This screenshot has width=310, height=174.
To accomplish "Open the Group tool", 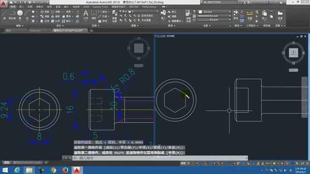I will tap(236, 15).
